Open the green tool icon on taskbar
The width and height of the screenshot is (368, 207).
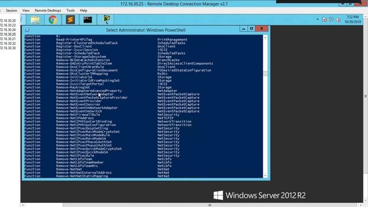[106, 20]
